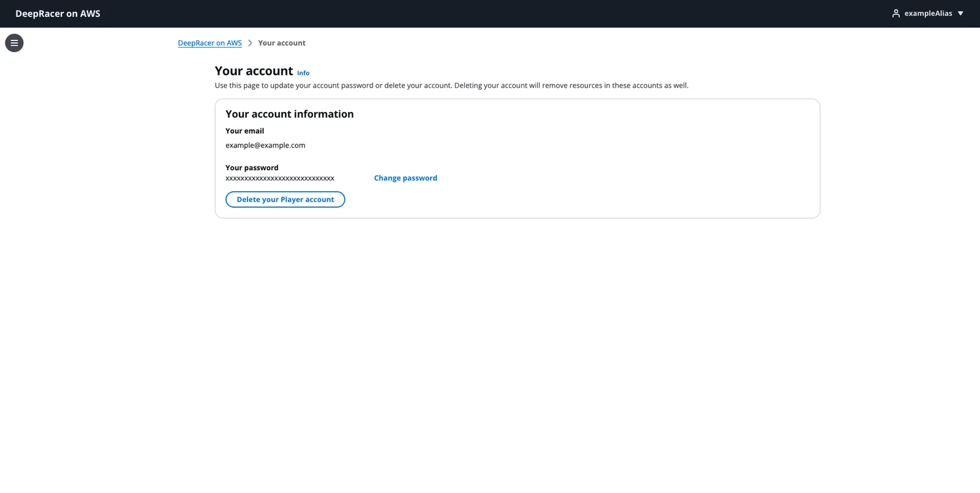980x493 pixels.
Task: Click the exampleAlias username text
Action: (928, 13)
